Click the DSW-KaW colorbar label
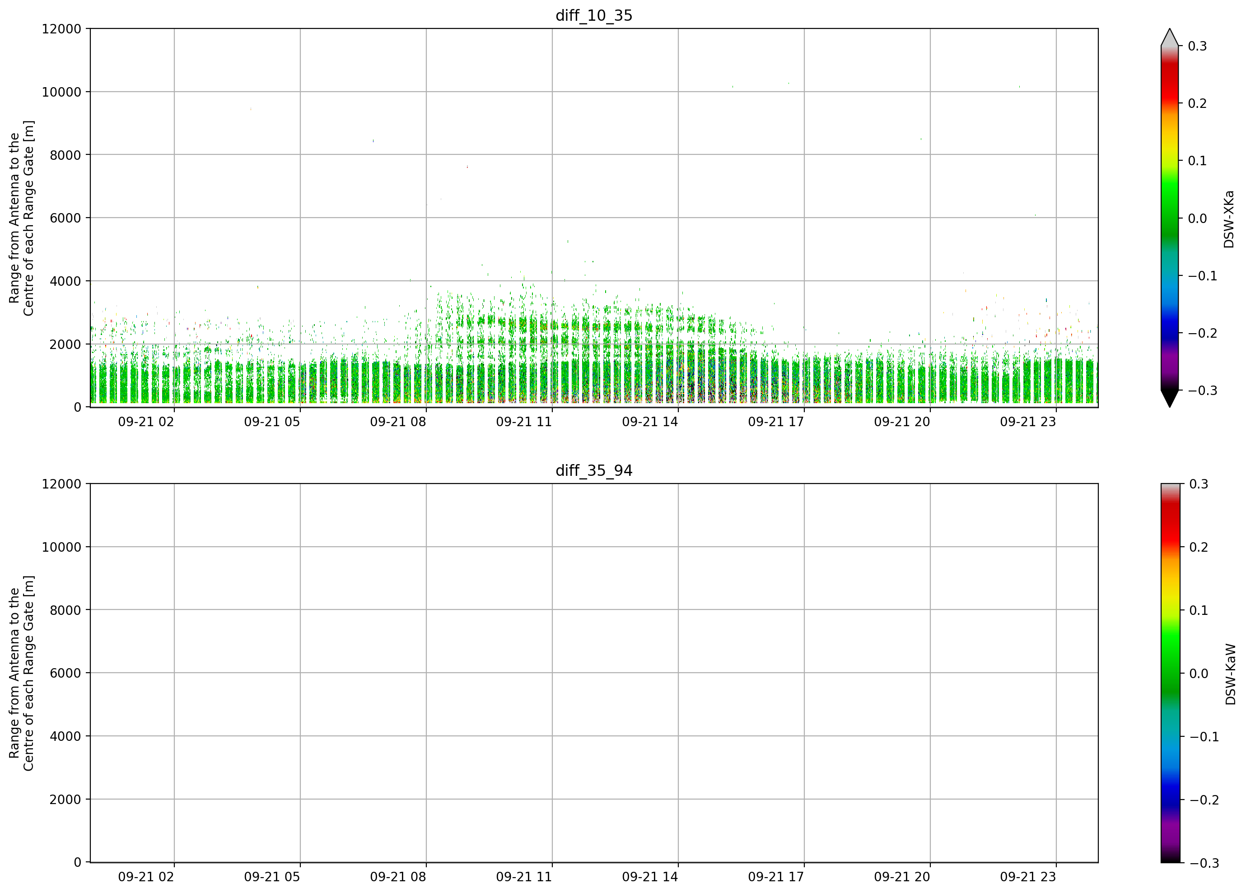This screenshot has height=893, width=1246. [1231, 674]
